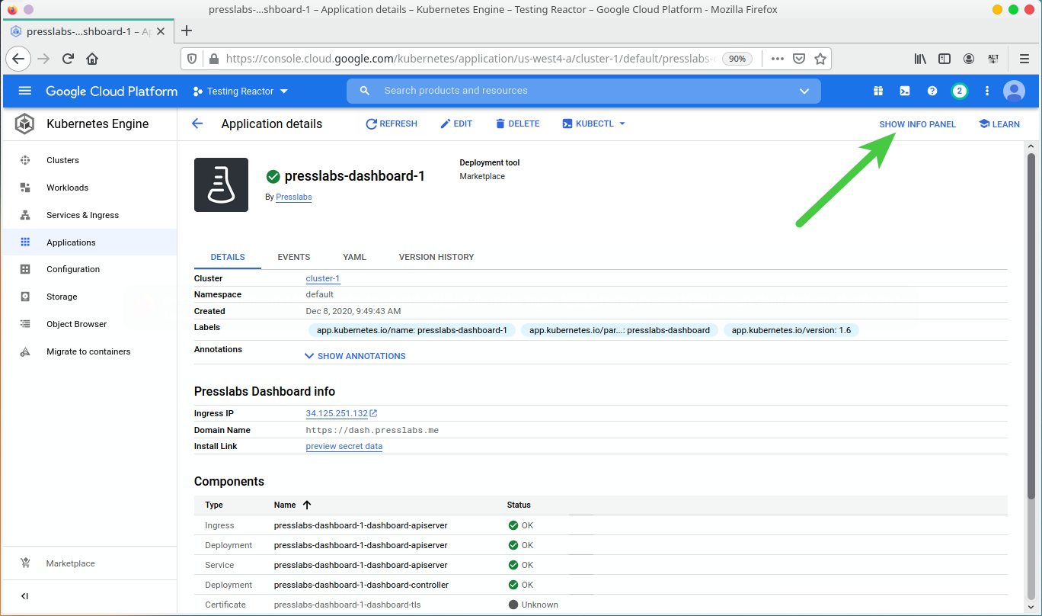Open Marketplace in the sidebar

point(90,563)
